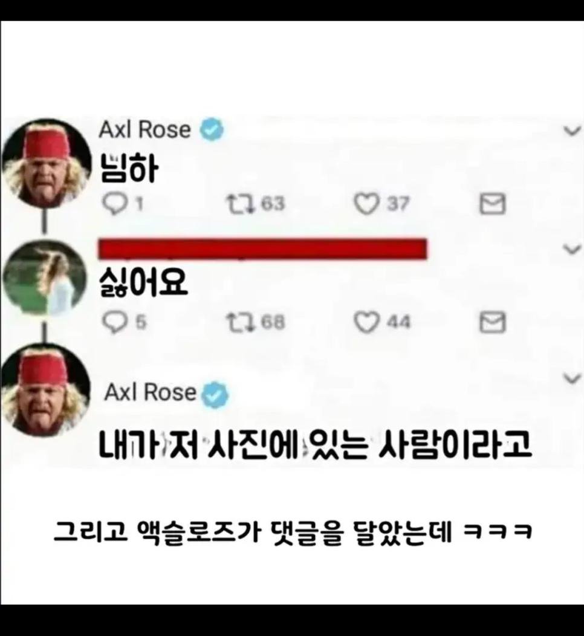Open first Axl Rose avatar with red bandana

46,164
